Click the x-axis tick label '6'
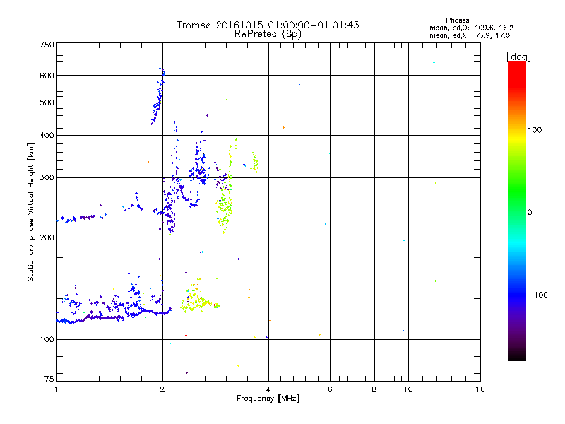Viewport: 565px width, 424px height. (330, 389)
